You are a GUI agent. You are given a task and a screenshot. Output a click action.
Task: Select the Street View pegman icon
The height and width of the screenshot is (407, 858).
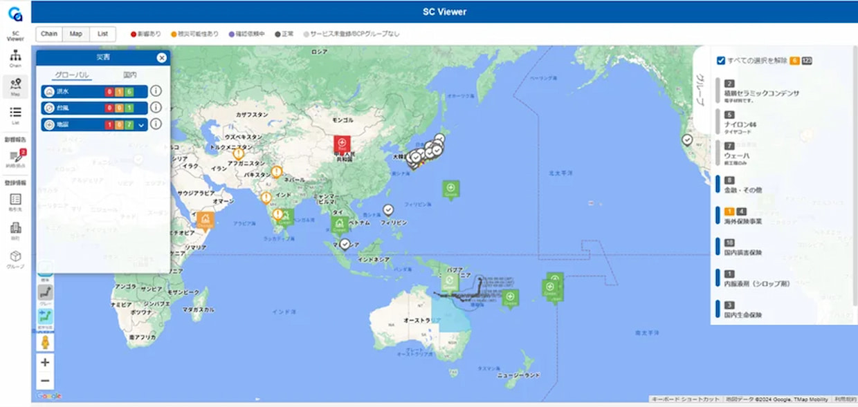pos(45,343)
